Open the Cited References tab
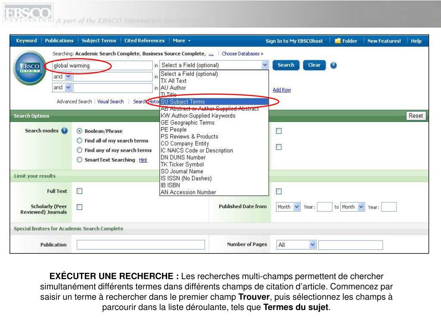Viewport: 441px width, 331px height. point(145,41)
